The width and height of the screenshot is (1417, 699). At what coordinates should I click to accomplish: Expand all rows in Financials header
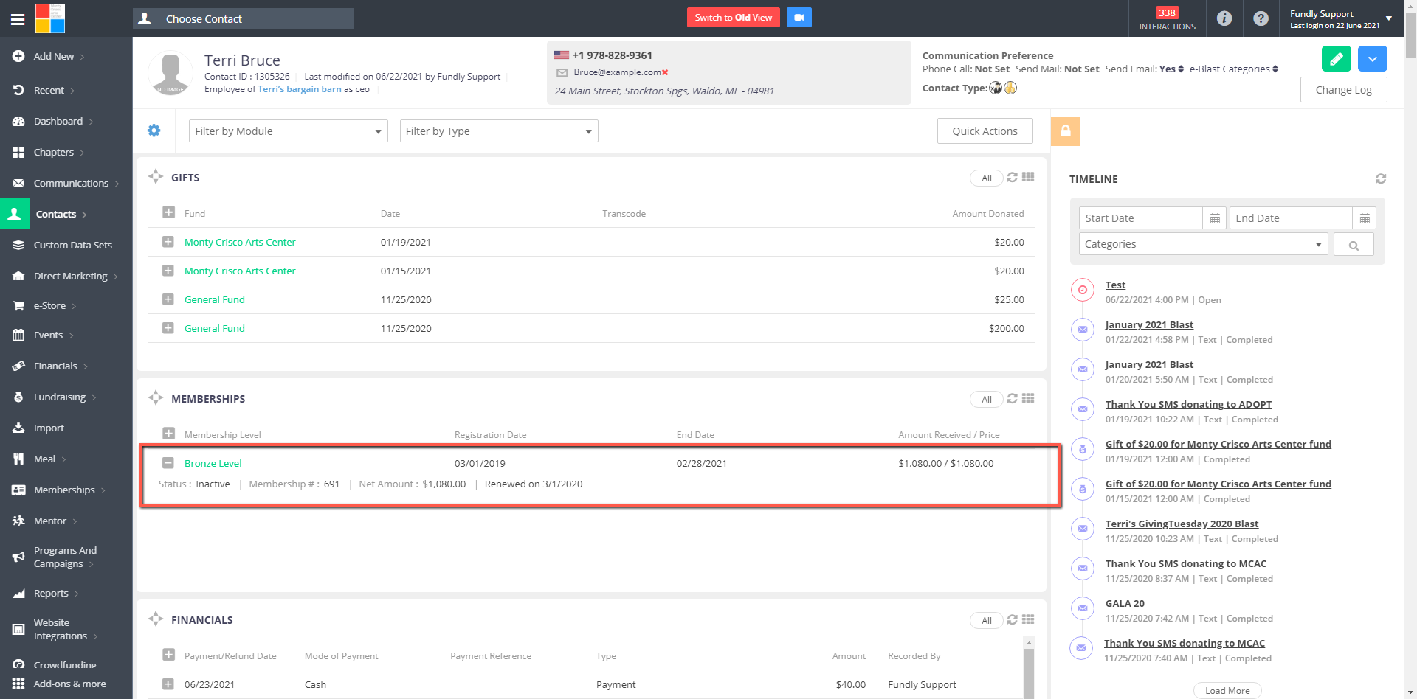[168, 655]
